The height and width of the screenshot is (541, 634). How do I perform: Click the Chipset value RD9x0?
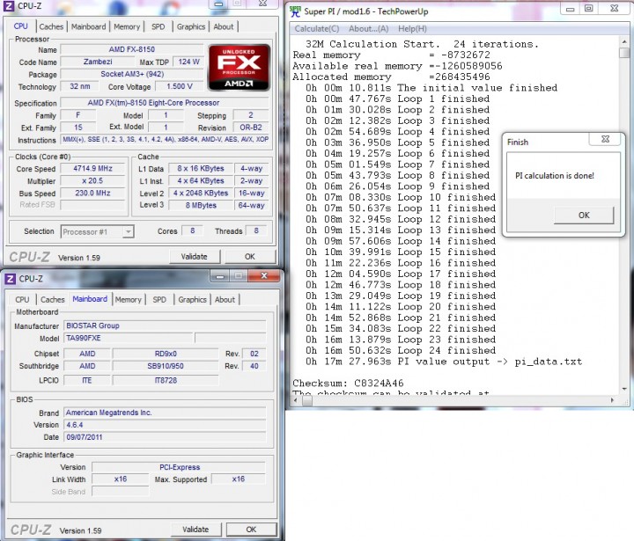pos(166,354)
